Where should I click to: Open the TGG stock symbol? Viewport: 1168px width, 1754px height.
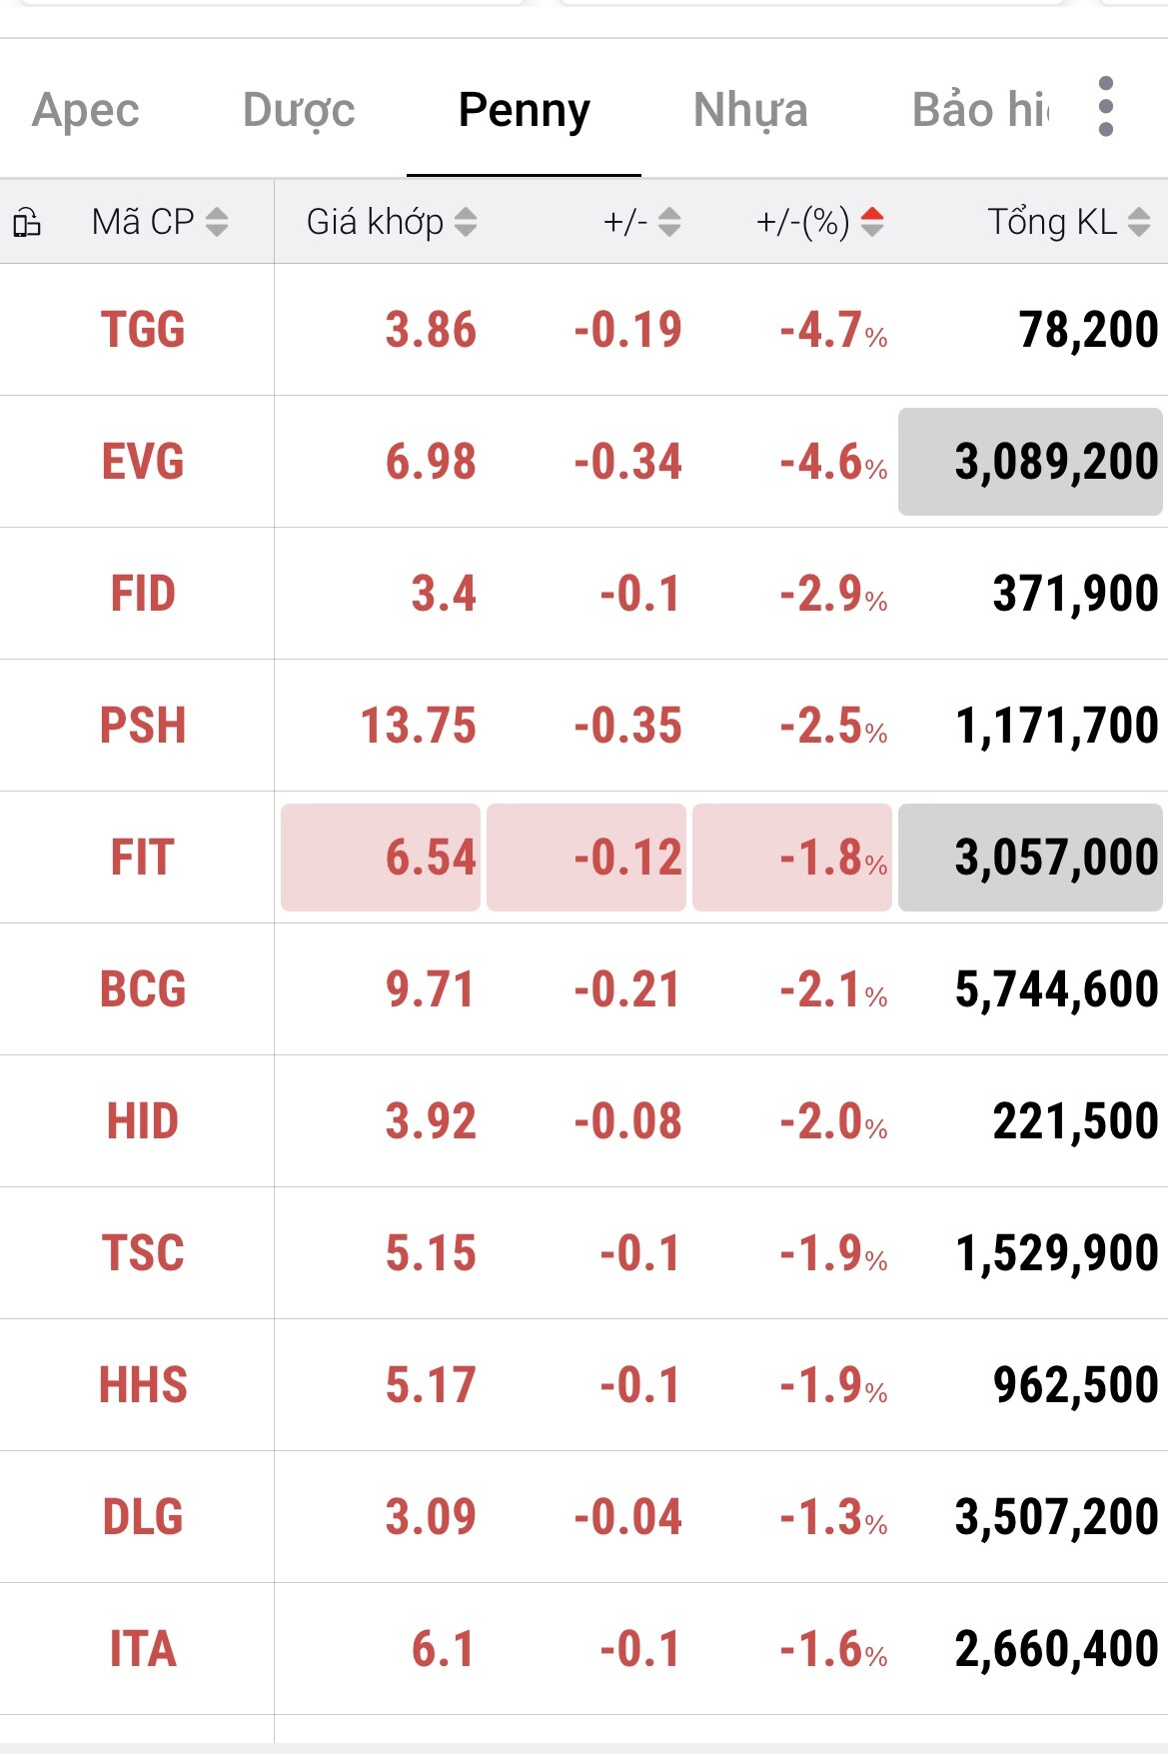click(143, 330)
